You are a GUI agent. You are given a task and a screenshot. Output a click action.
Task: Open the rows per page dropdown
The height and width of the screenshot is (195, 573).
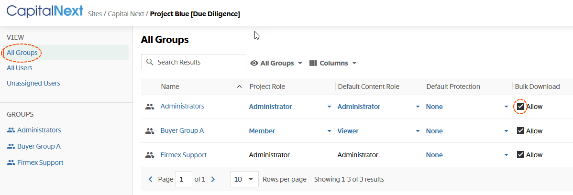click(244, 179)
